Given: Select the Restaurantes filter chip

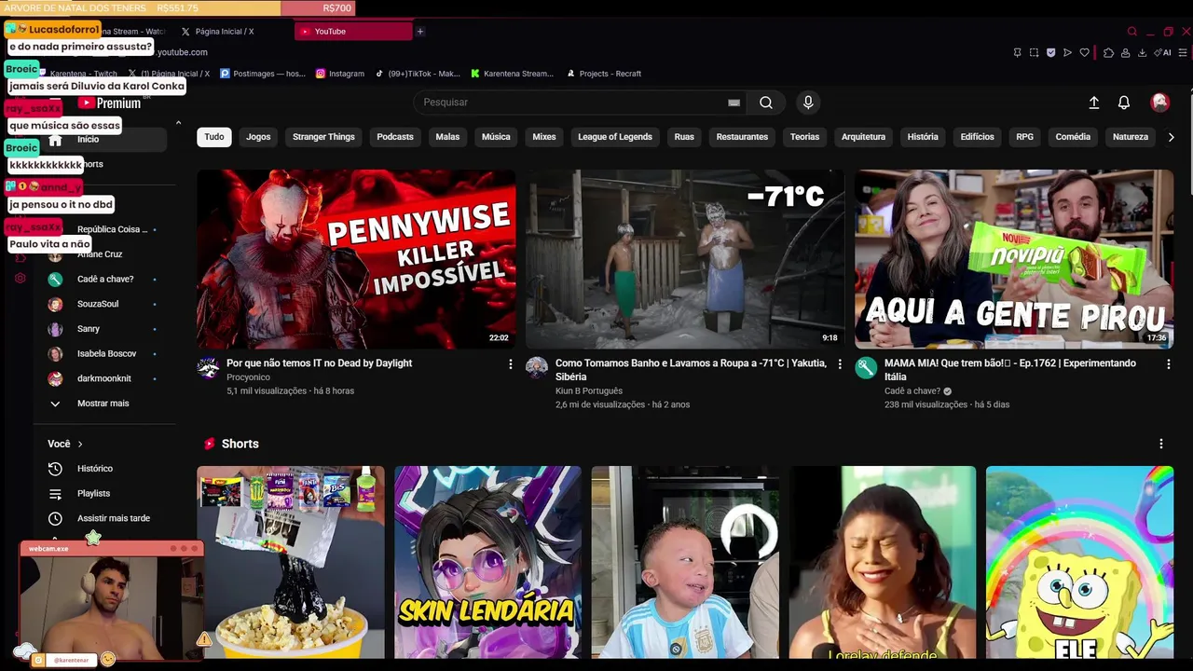Looking at the screenshot, I should [x=742, y=137].
